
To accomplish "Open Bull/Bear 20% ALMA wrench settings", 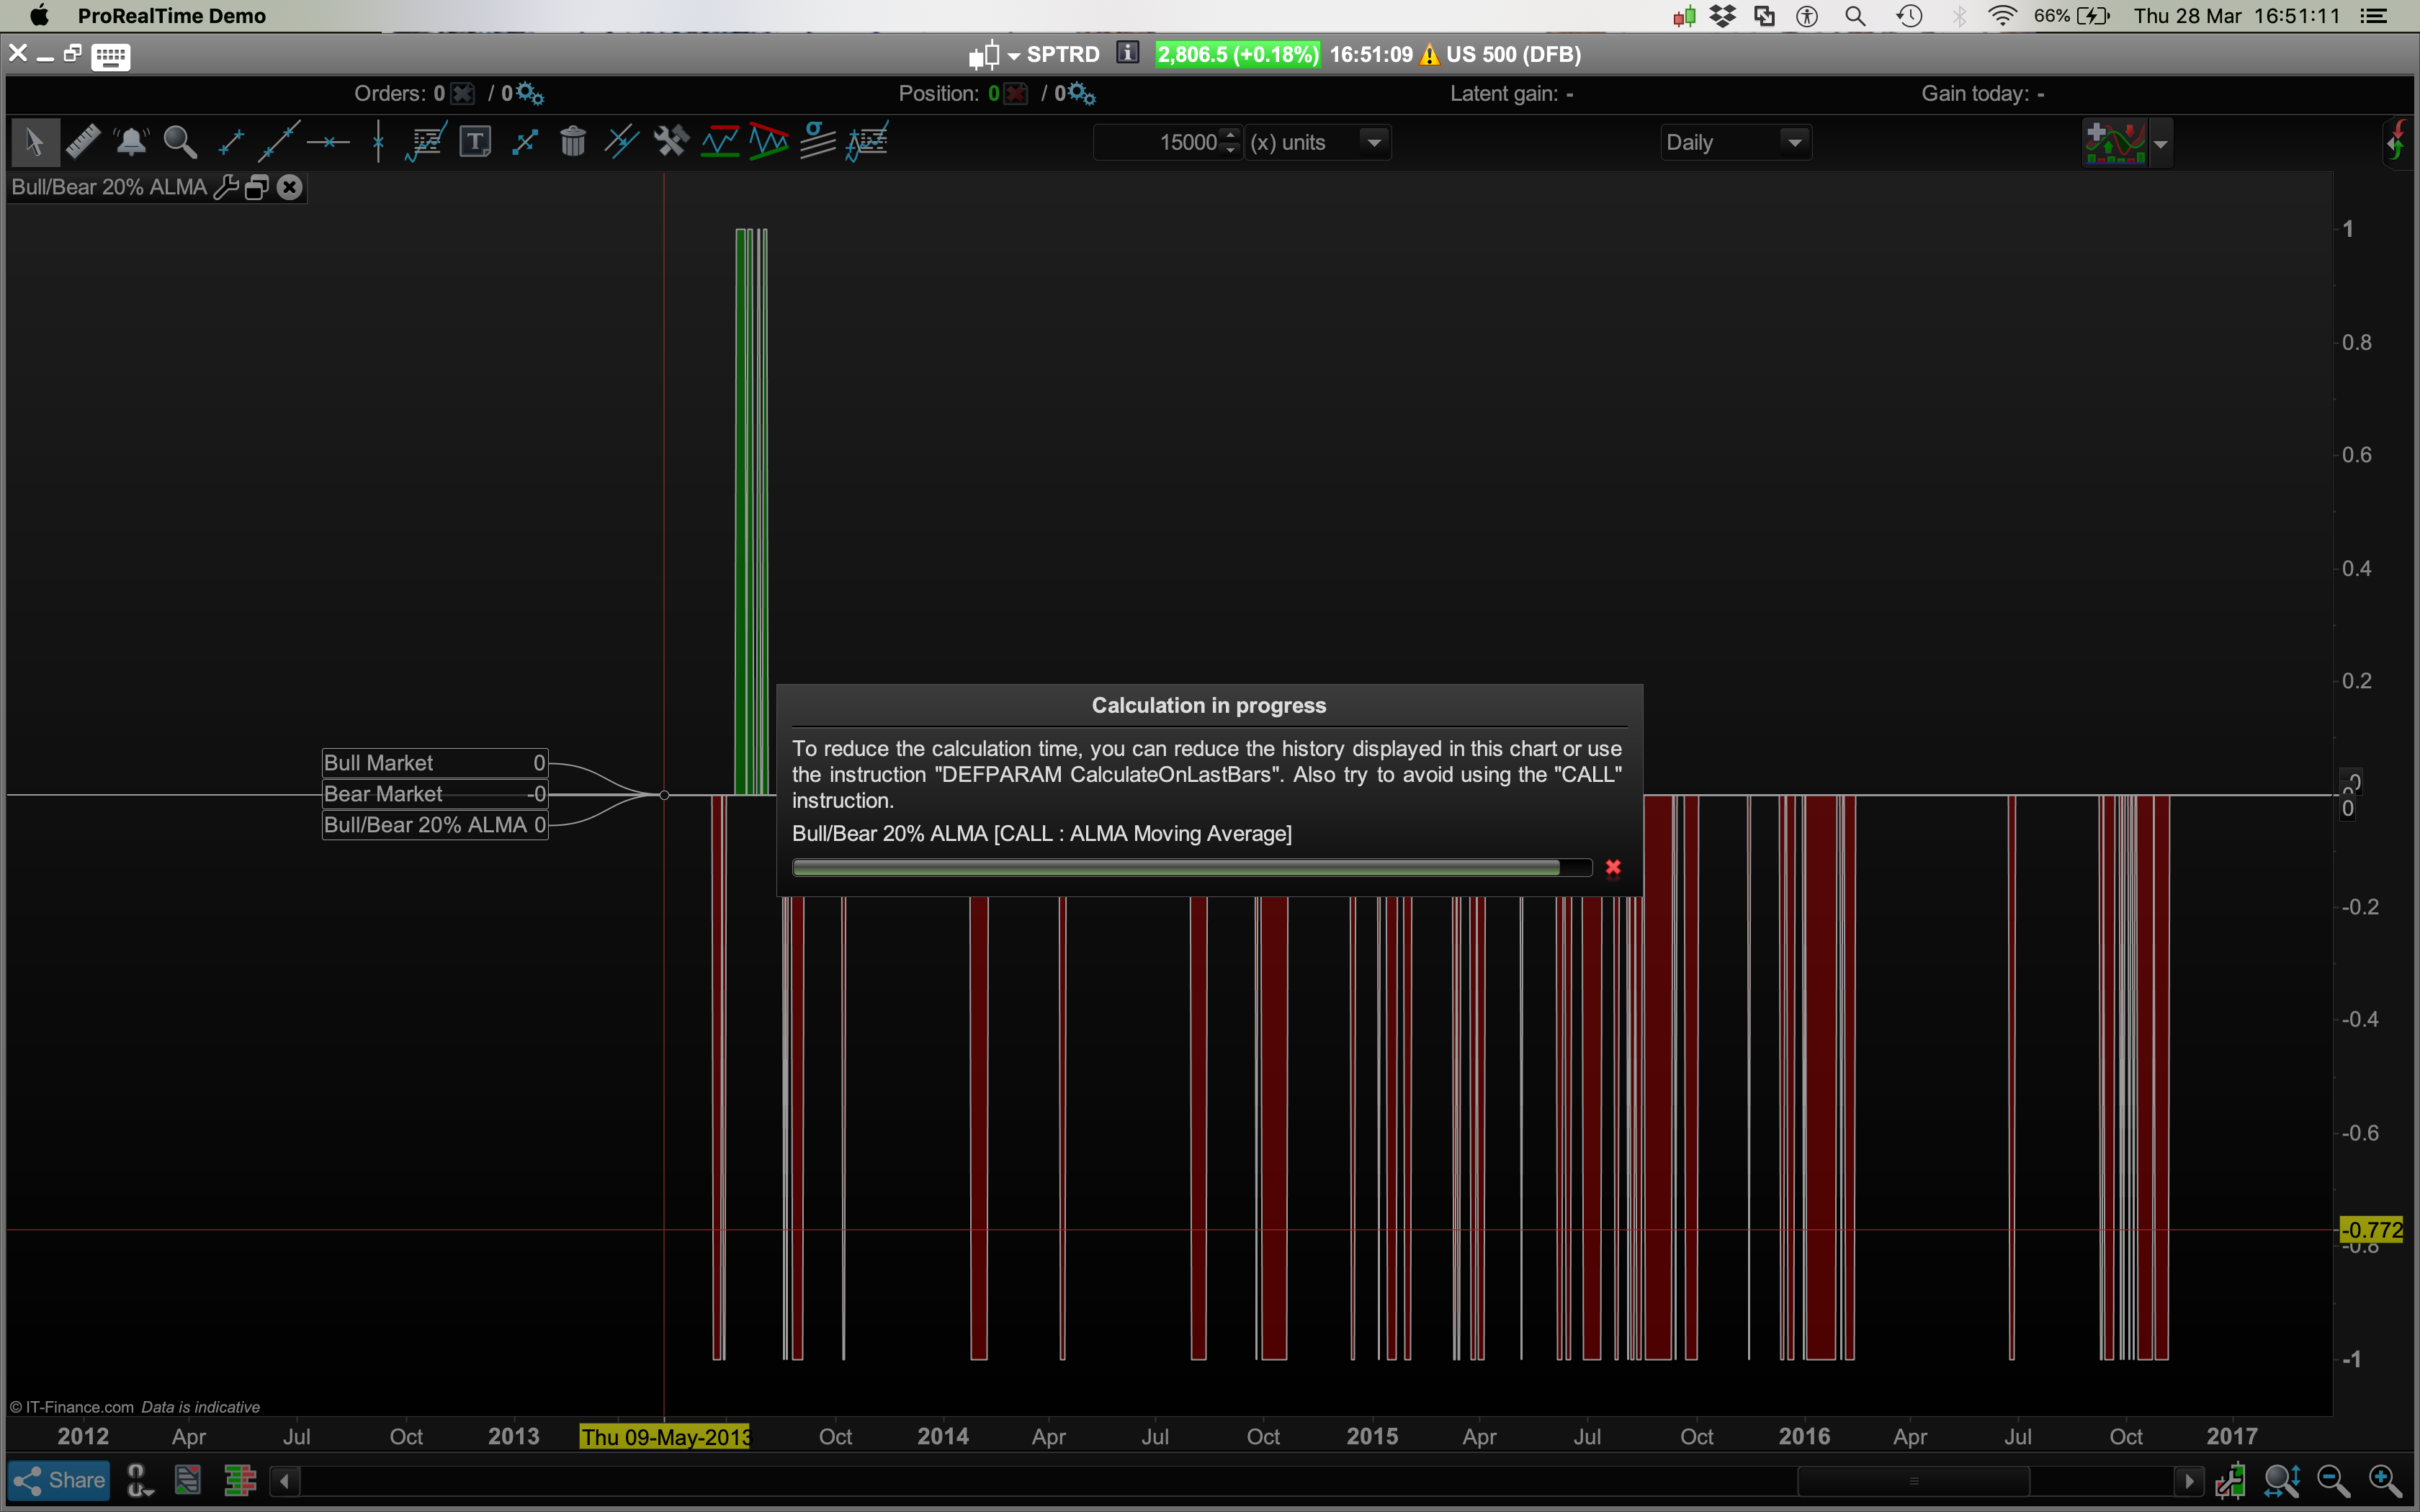I will [x=226, y=187].
